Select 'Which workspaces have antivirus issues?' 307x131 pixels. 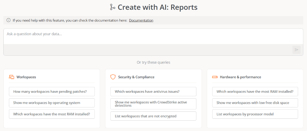(x=153, y=92)
